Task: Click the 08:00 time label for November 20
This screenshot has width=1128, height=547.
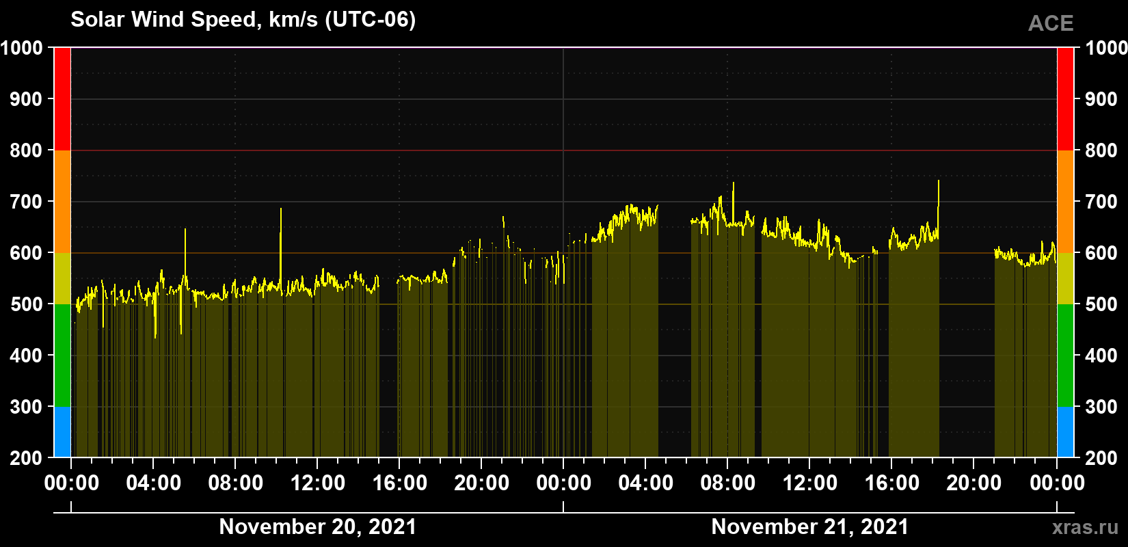Action: pyautogui.click(x=236, y=483)
